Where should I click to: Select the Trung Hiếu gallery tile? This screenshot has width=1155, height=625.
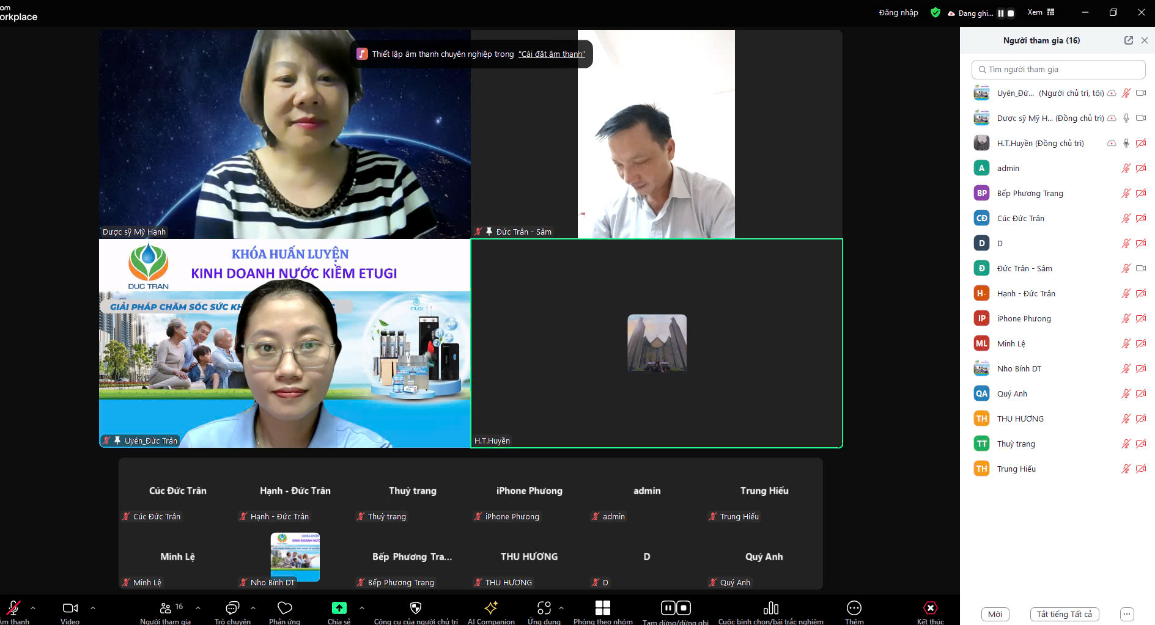pyautogui.click(x=764, y=491)
